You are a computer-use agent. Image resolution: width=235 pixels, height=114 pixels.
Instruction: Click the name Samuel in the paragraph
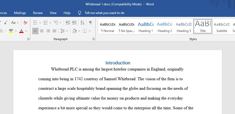tap(110, 79)
